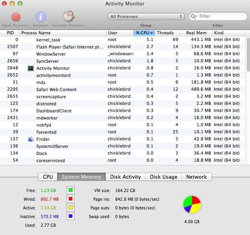Viewport: 250px width, 235px height.
Task: Click the 69 threads cell
Action: (x=175, y=39)
